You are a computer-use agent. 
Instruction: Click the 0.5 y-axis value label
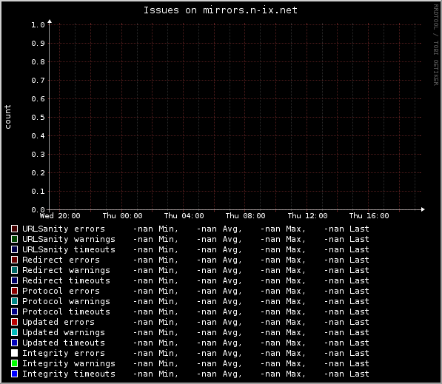pos(38,118)
